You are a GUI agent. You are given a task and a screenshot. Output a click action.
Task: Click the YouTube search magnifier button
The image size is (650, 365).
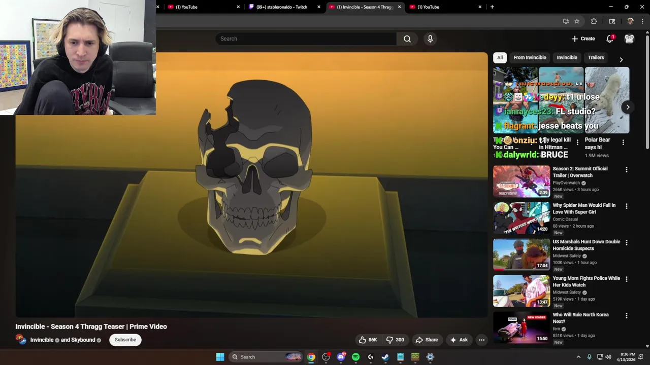[x=407, y=39]
